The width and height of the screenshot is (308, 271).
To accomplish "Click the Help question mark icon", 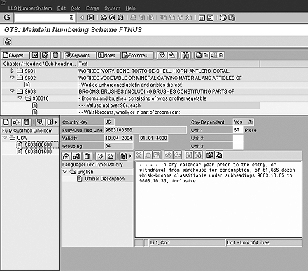I will point(223,17).
